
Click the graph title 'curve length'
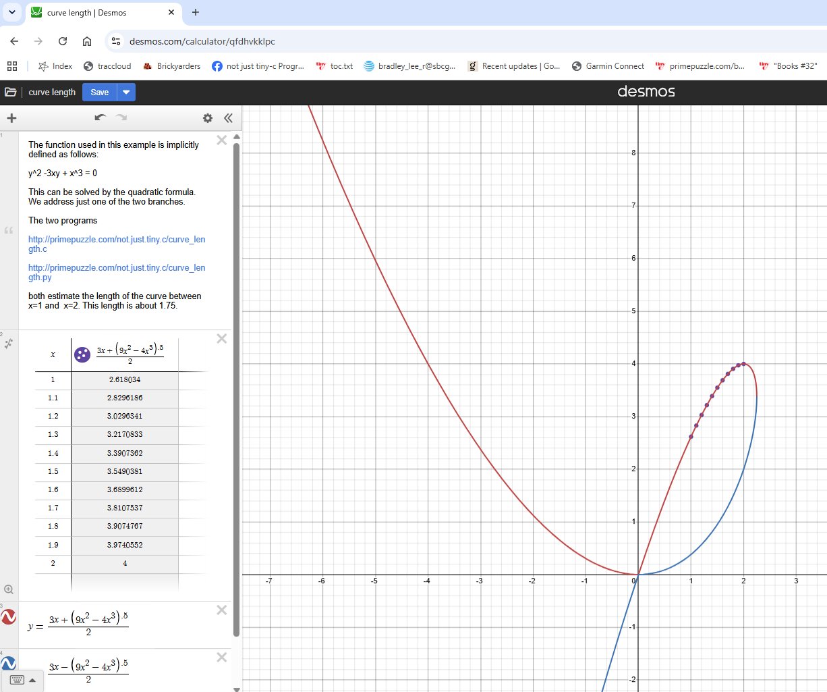[x=52, y=92]
